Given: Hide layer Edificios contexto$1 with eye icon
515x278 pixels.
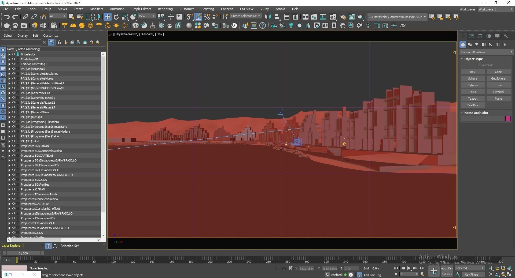Looking at the screenshot, I should coord(13,64).
